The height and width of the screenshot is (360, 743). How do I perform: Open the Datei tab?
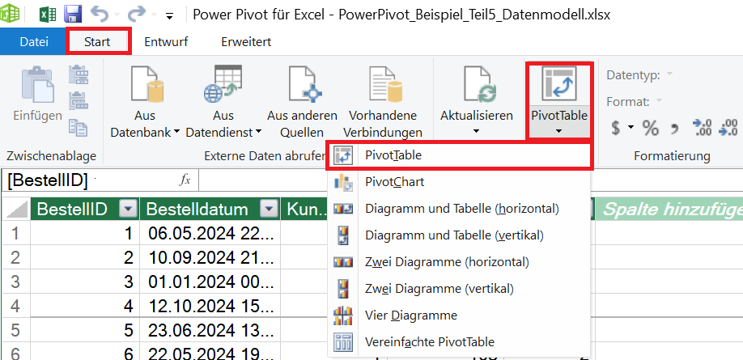[x=34, y=42]
